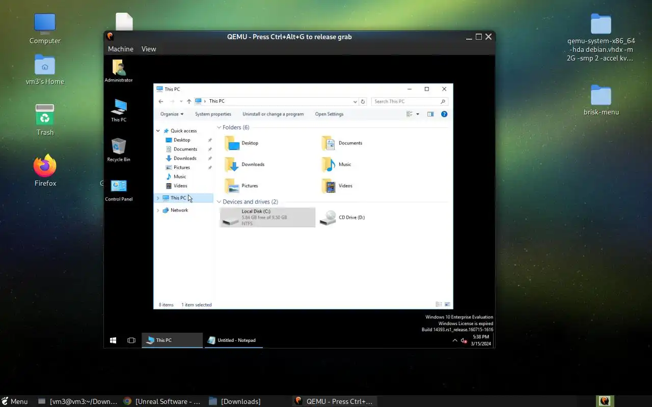Click the This PC taskbar button
The height and width of the screenshot is (407, 652).
coord(172,340)
